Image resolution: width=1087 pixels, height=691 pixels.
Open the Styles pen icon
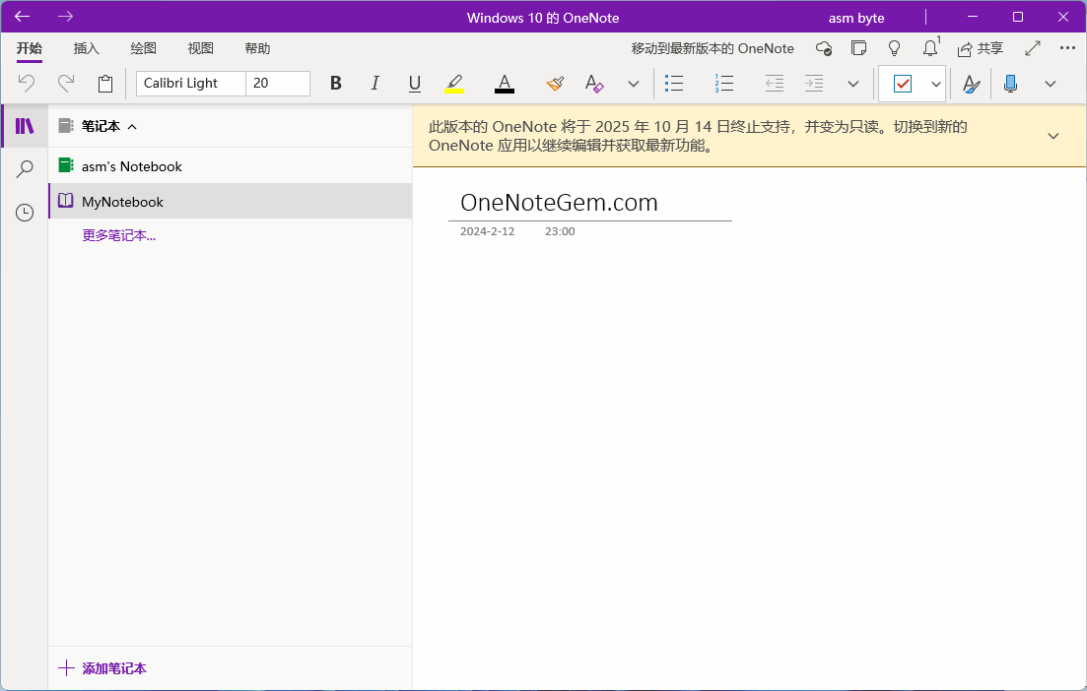[x=972, y=84]
